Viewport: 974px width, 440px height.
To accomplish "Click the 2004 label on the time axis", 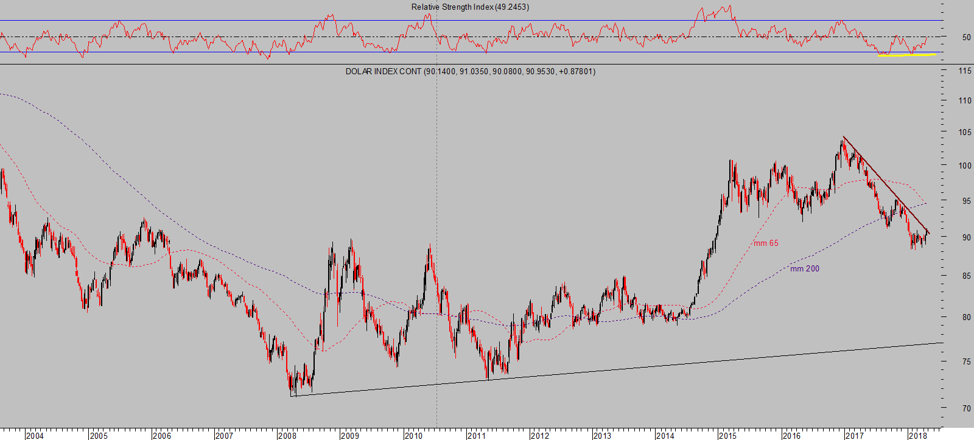I will (x=35, y=435).
